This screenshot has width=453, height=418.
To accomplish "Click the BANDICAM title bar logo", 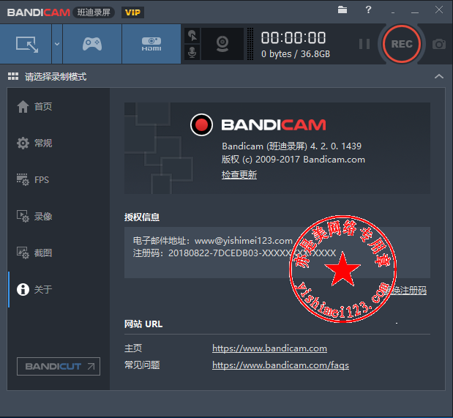I will click(39, 12).
